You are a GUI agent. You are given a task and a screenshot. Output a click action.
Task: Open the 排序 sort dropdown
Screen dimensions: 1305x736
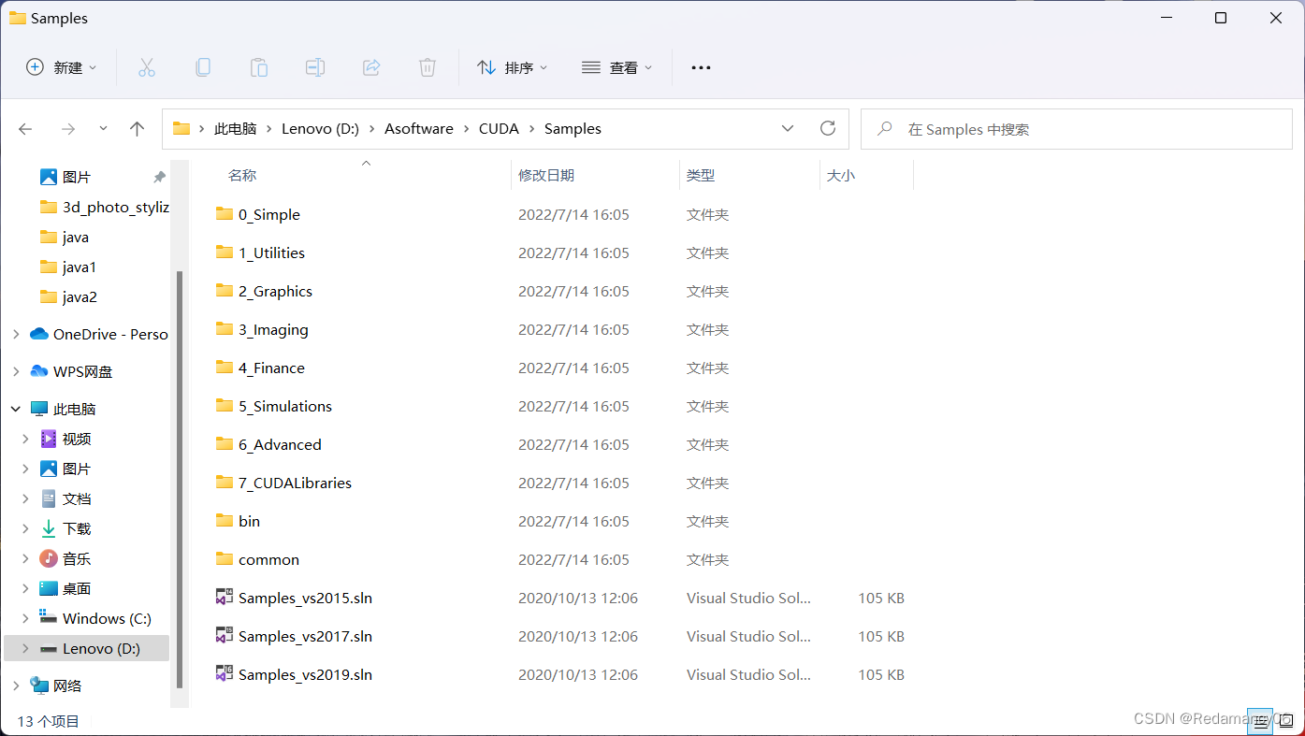click(x=512, y=67)
